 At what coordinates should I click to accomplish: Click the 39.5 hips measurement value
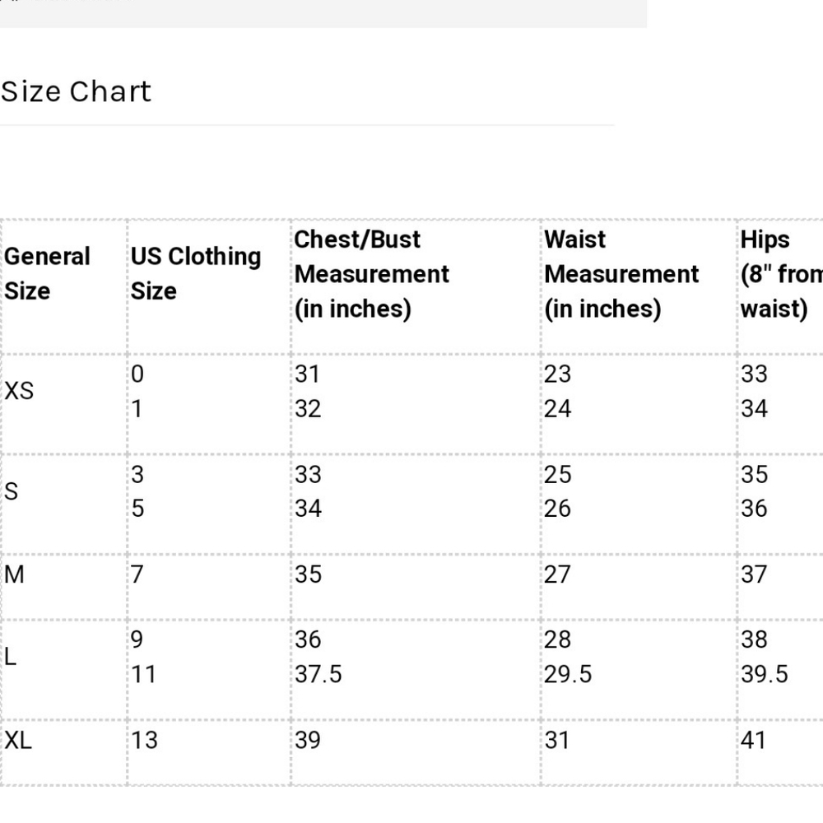[765, 674]
